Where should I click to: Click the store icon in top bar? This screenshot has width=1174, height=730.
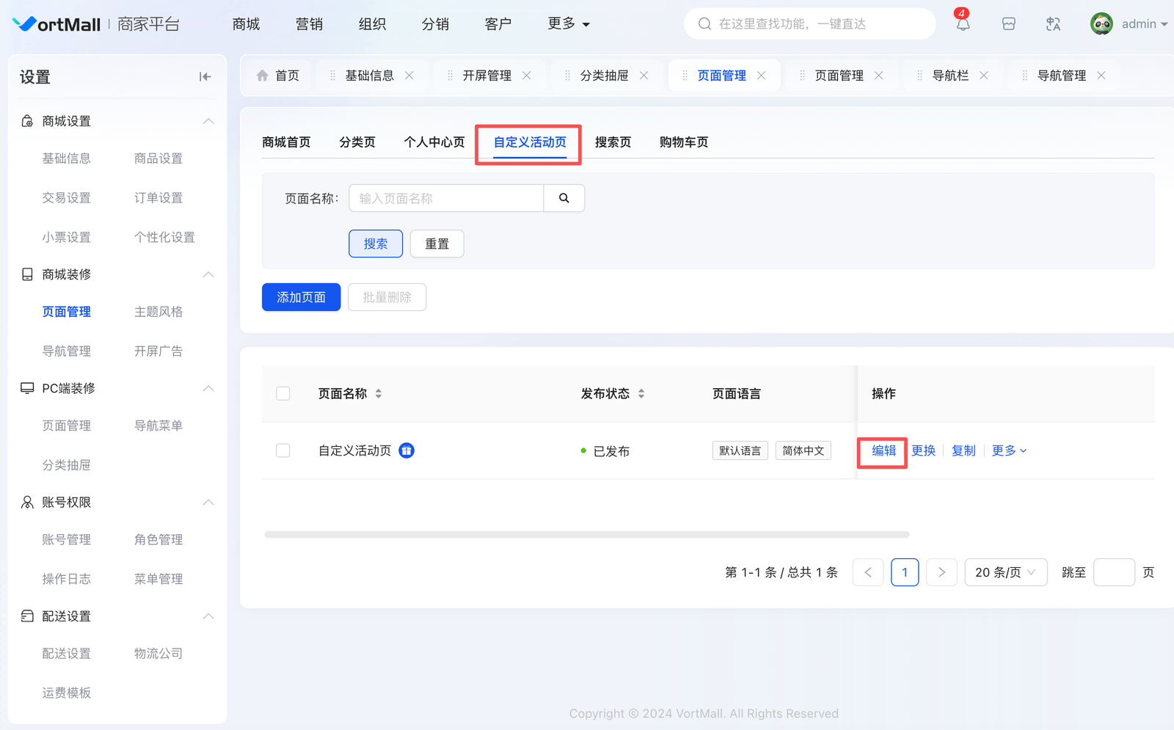pos(1009,24)
